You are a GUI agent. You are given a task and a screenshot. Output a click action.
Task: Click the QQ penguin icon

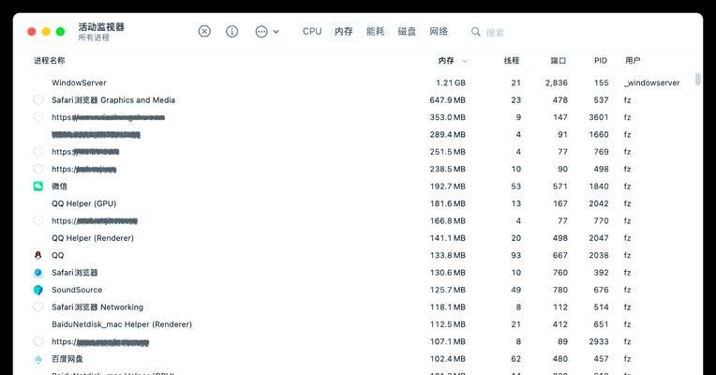tap(38, 255)
